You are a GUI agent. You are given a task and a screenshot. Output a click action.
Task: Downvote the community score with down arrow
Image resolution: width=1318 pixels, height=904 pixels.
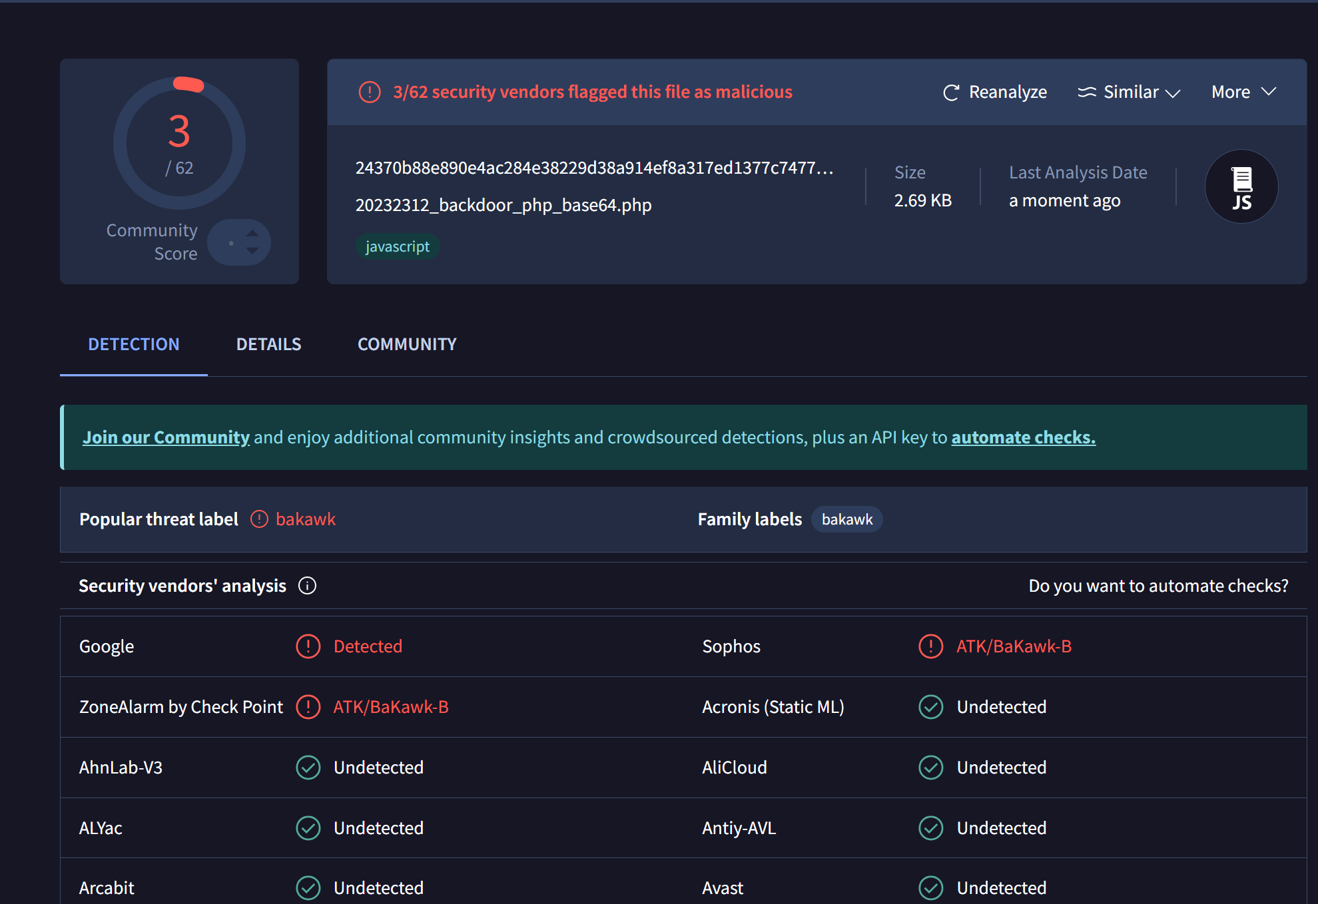252,251
